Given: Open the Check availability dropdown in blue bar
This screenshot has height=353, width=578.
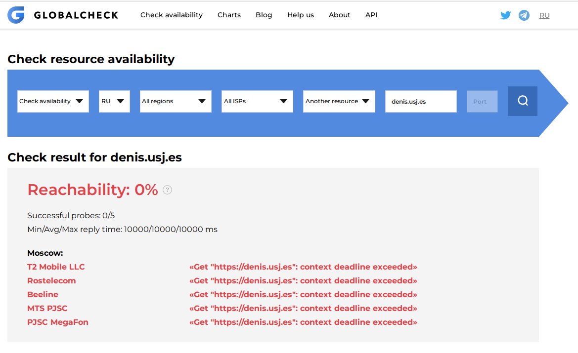Looking at the screenshot, I should [x=53, y=101].
